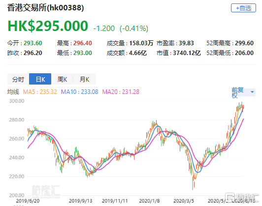Open the 周K weekly chart tab
The width and height of the screenshot is (262, 206).
pyautogui.click(x=62, y=79)
